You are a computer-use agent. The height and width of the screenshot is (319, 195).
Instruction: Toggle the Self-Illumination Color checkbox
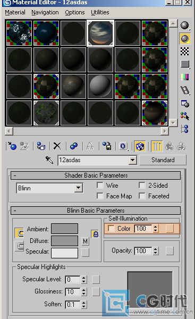pyautogui.click(x=111, y=228)
